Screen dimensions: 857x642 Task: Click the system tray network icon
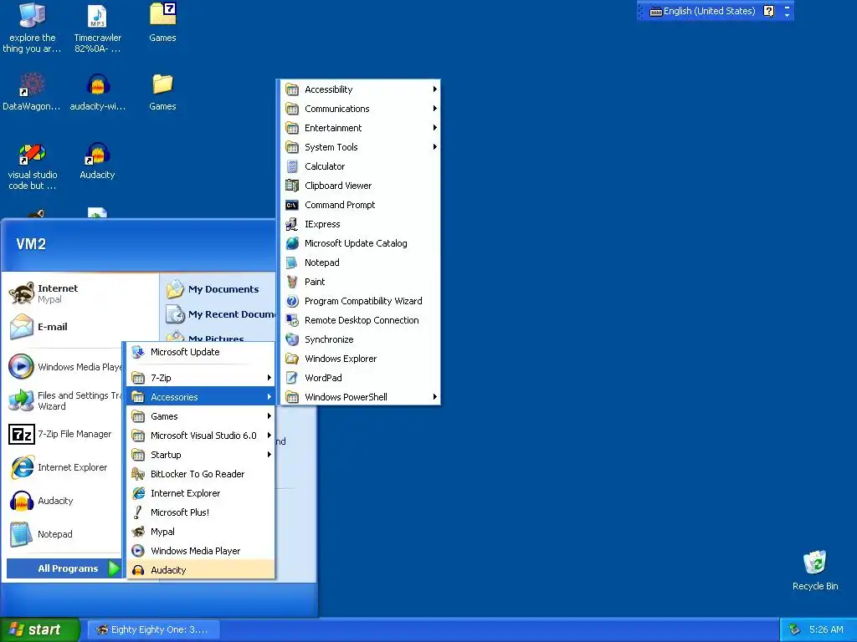(x=795, y=629)
